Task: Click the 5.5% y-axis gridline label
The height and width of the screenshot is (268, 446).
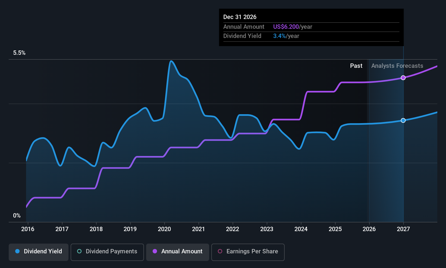Action: 19,53
